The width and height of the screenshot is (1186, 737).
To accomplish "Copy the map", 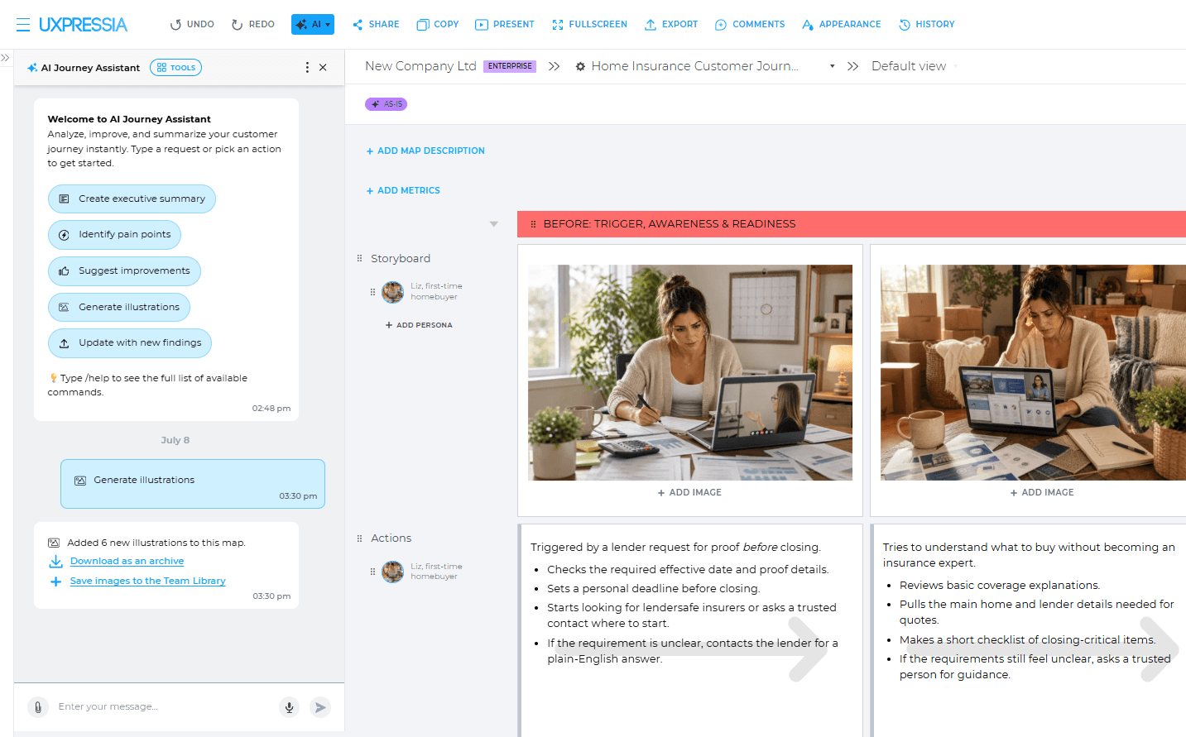I will coord(437,25).
